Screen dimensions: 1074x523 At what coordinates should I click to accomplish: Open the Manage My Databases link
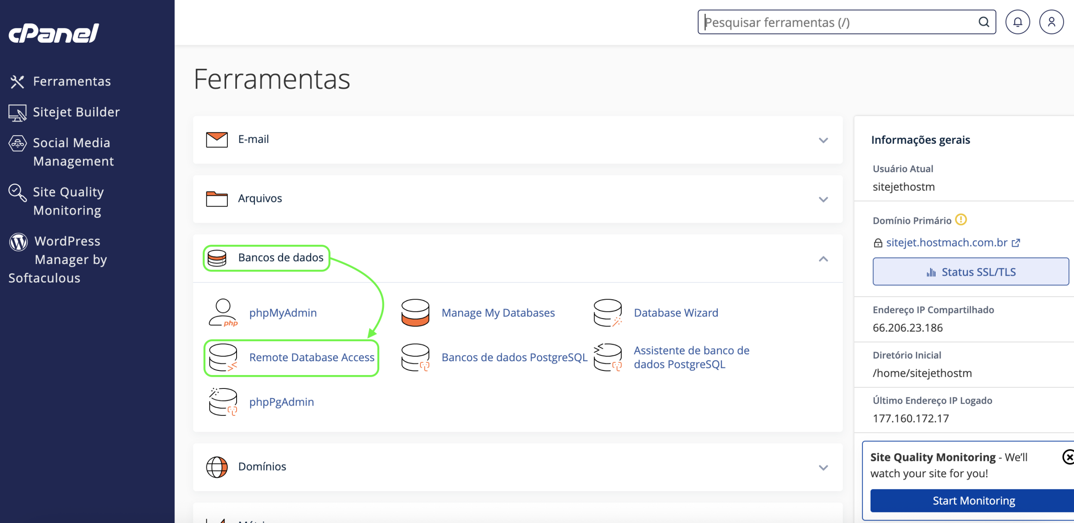click(498, 313)
